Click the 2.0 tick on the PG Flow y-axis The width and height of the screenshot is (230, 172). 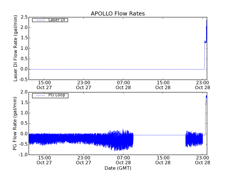24,92
